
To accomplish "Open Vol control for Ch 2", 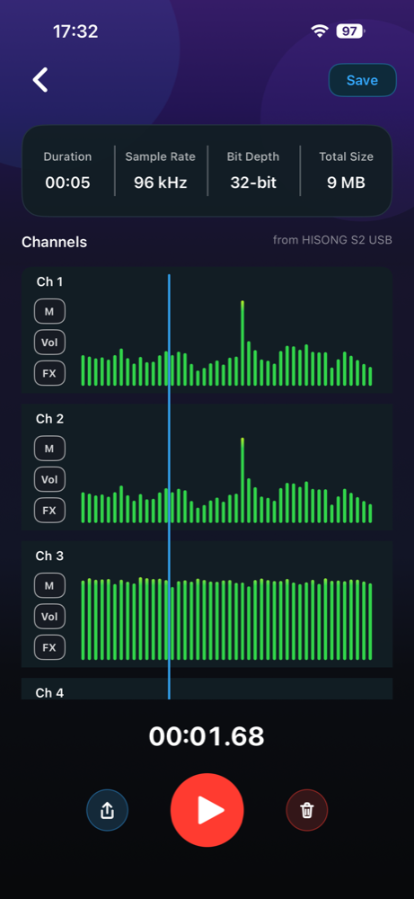I will (x=49, y=479).
